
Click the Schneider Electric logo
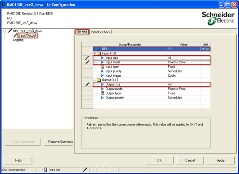(218, 18)
